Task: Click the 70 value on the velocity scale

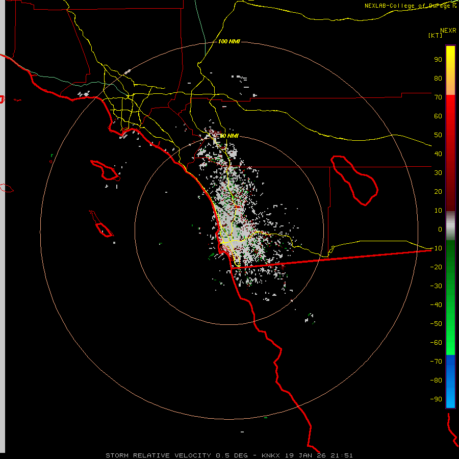Action: tap(438, 97)
